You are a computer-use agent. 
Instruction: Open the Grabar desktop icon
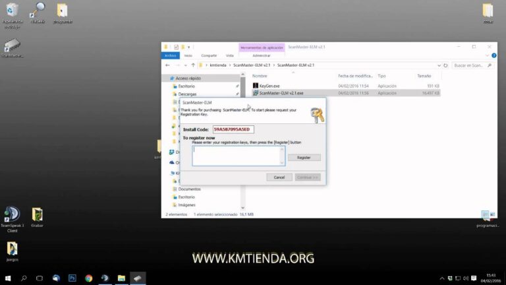(37, 214)
